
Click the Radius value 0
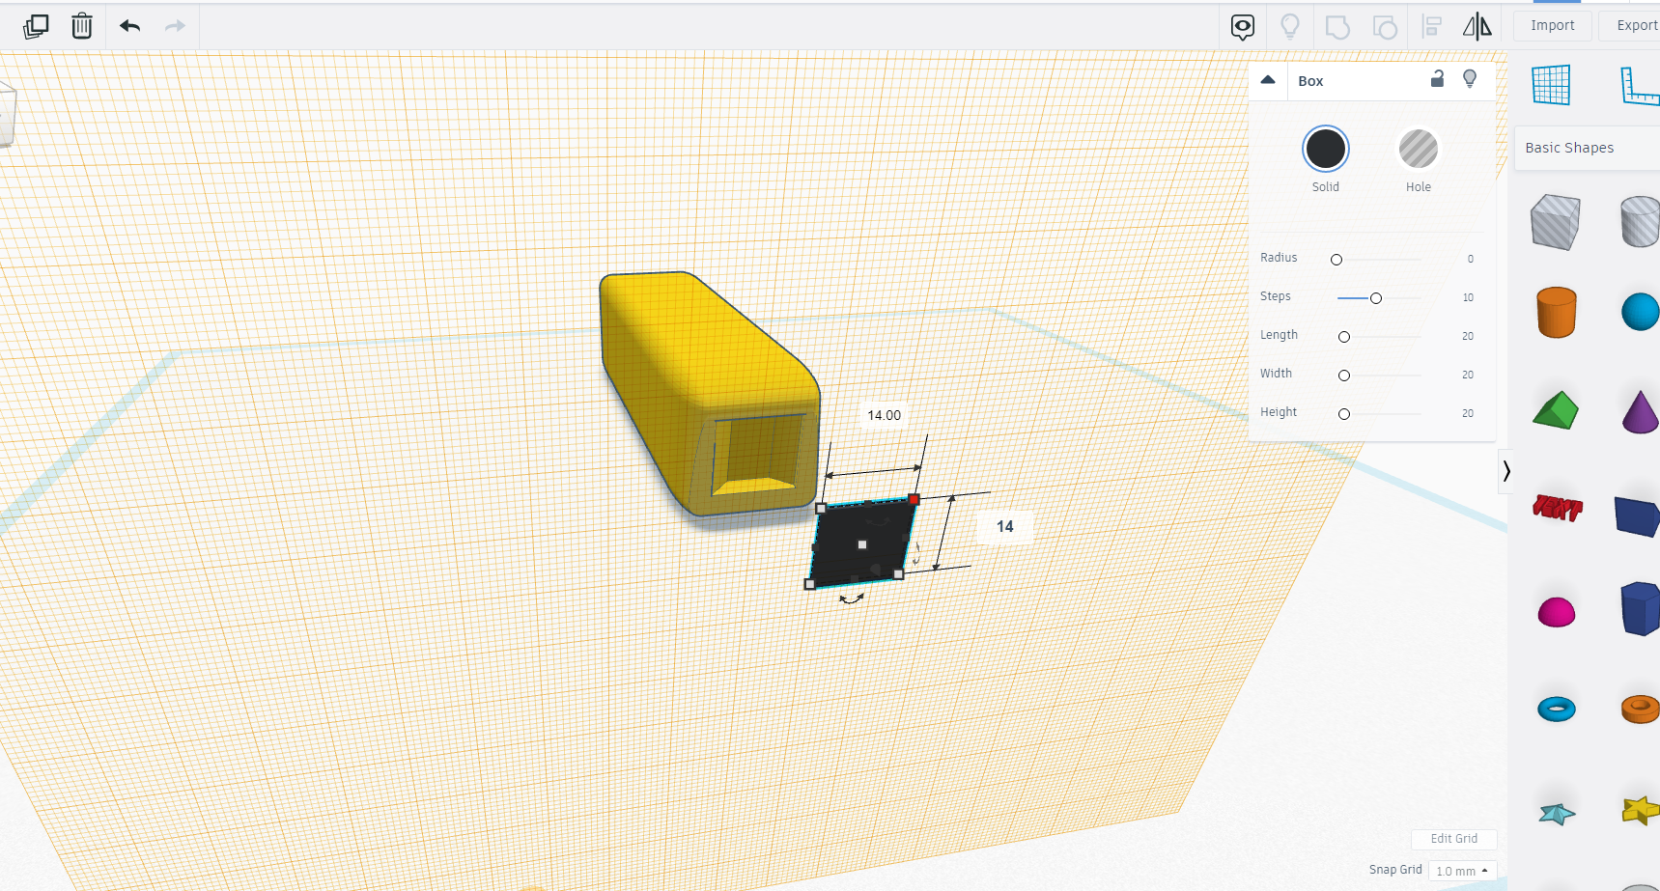(1470, 259)
